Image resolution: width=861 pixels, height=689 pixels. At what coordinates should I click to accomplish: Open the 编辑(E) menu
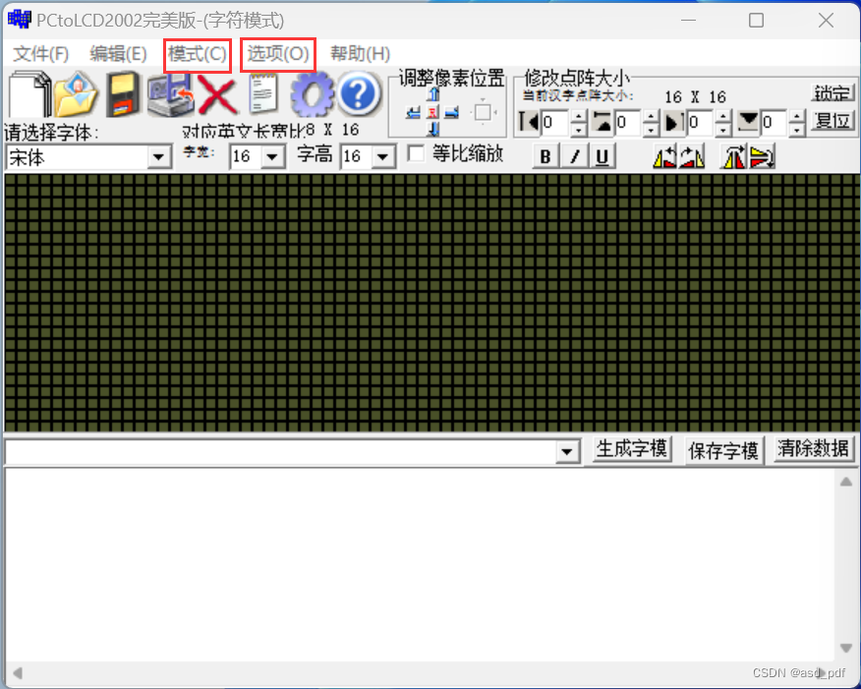tap(119, 54)
